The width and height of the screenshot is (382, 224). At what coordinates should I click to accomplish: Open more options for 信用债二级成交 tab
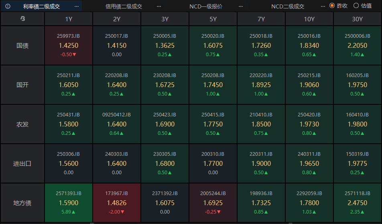coord(159,6)
